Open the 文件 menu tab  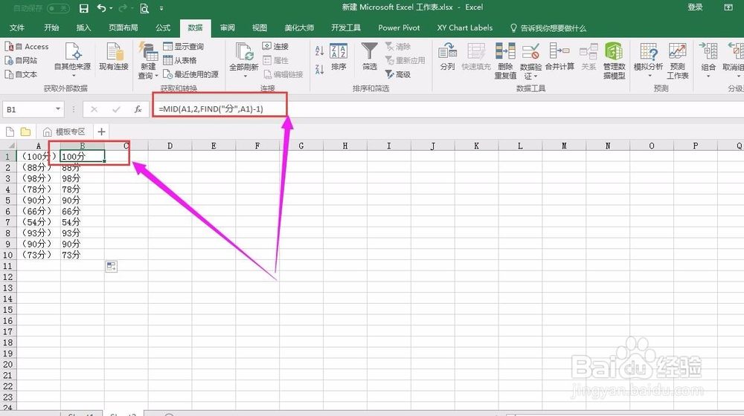click(x=16, y=28)
